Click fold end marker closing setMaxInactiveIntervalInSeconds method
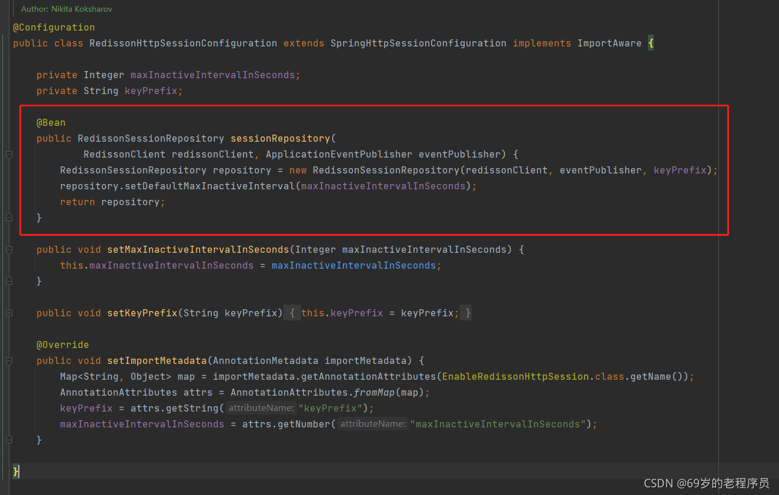Viewport: 779px width, 495px height. point(9,282)
